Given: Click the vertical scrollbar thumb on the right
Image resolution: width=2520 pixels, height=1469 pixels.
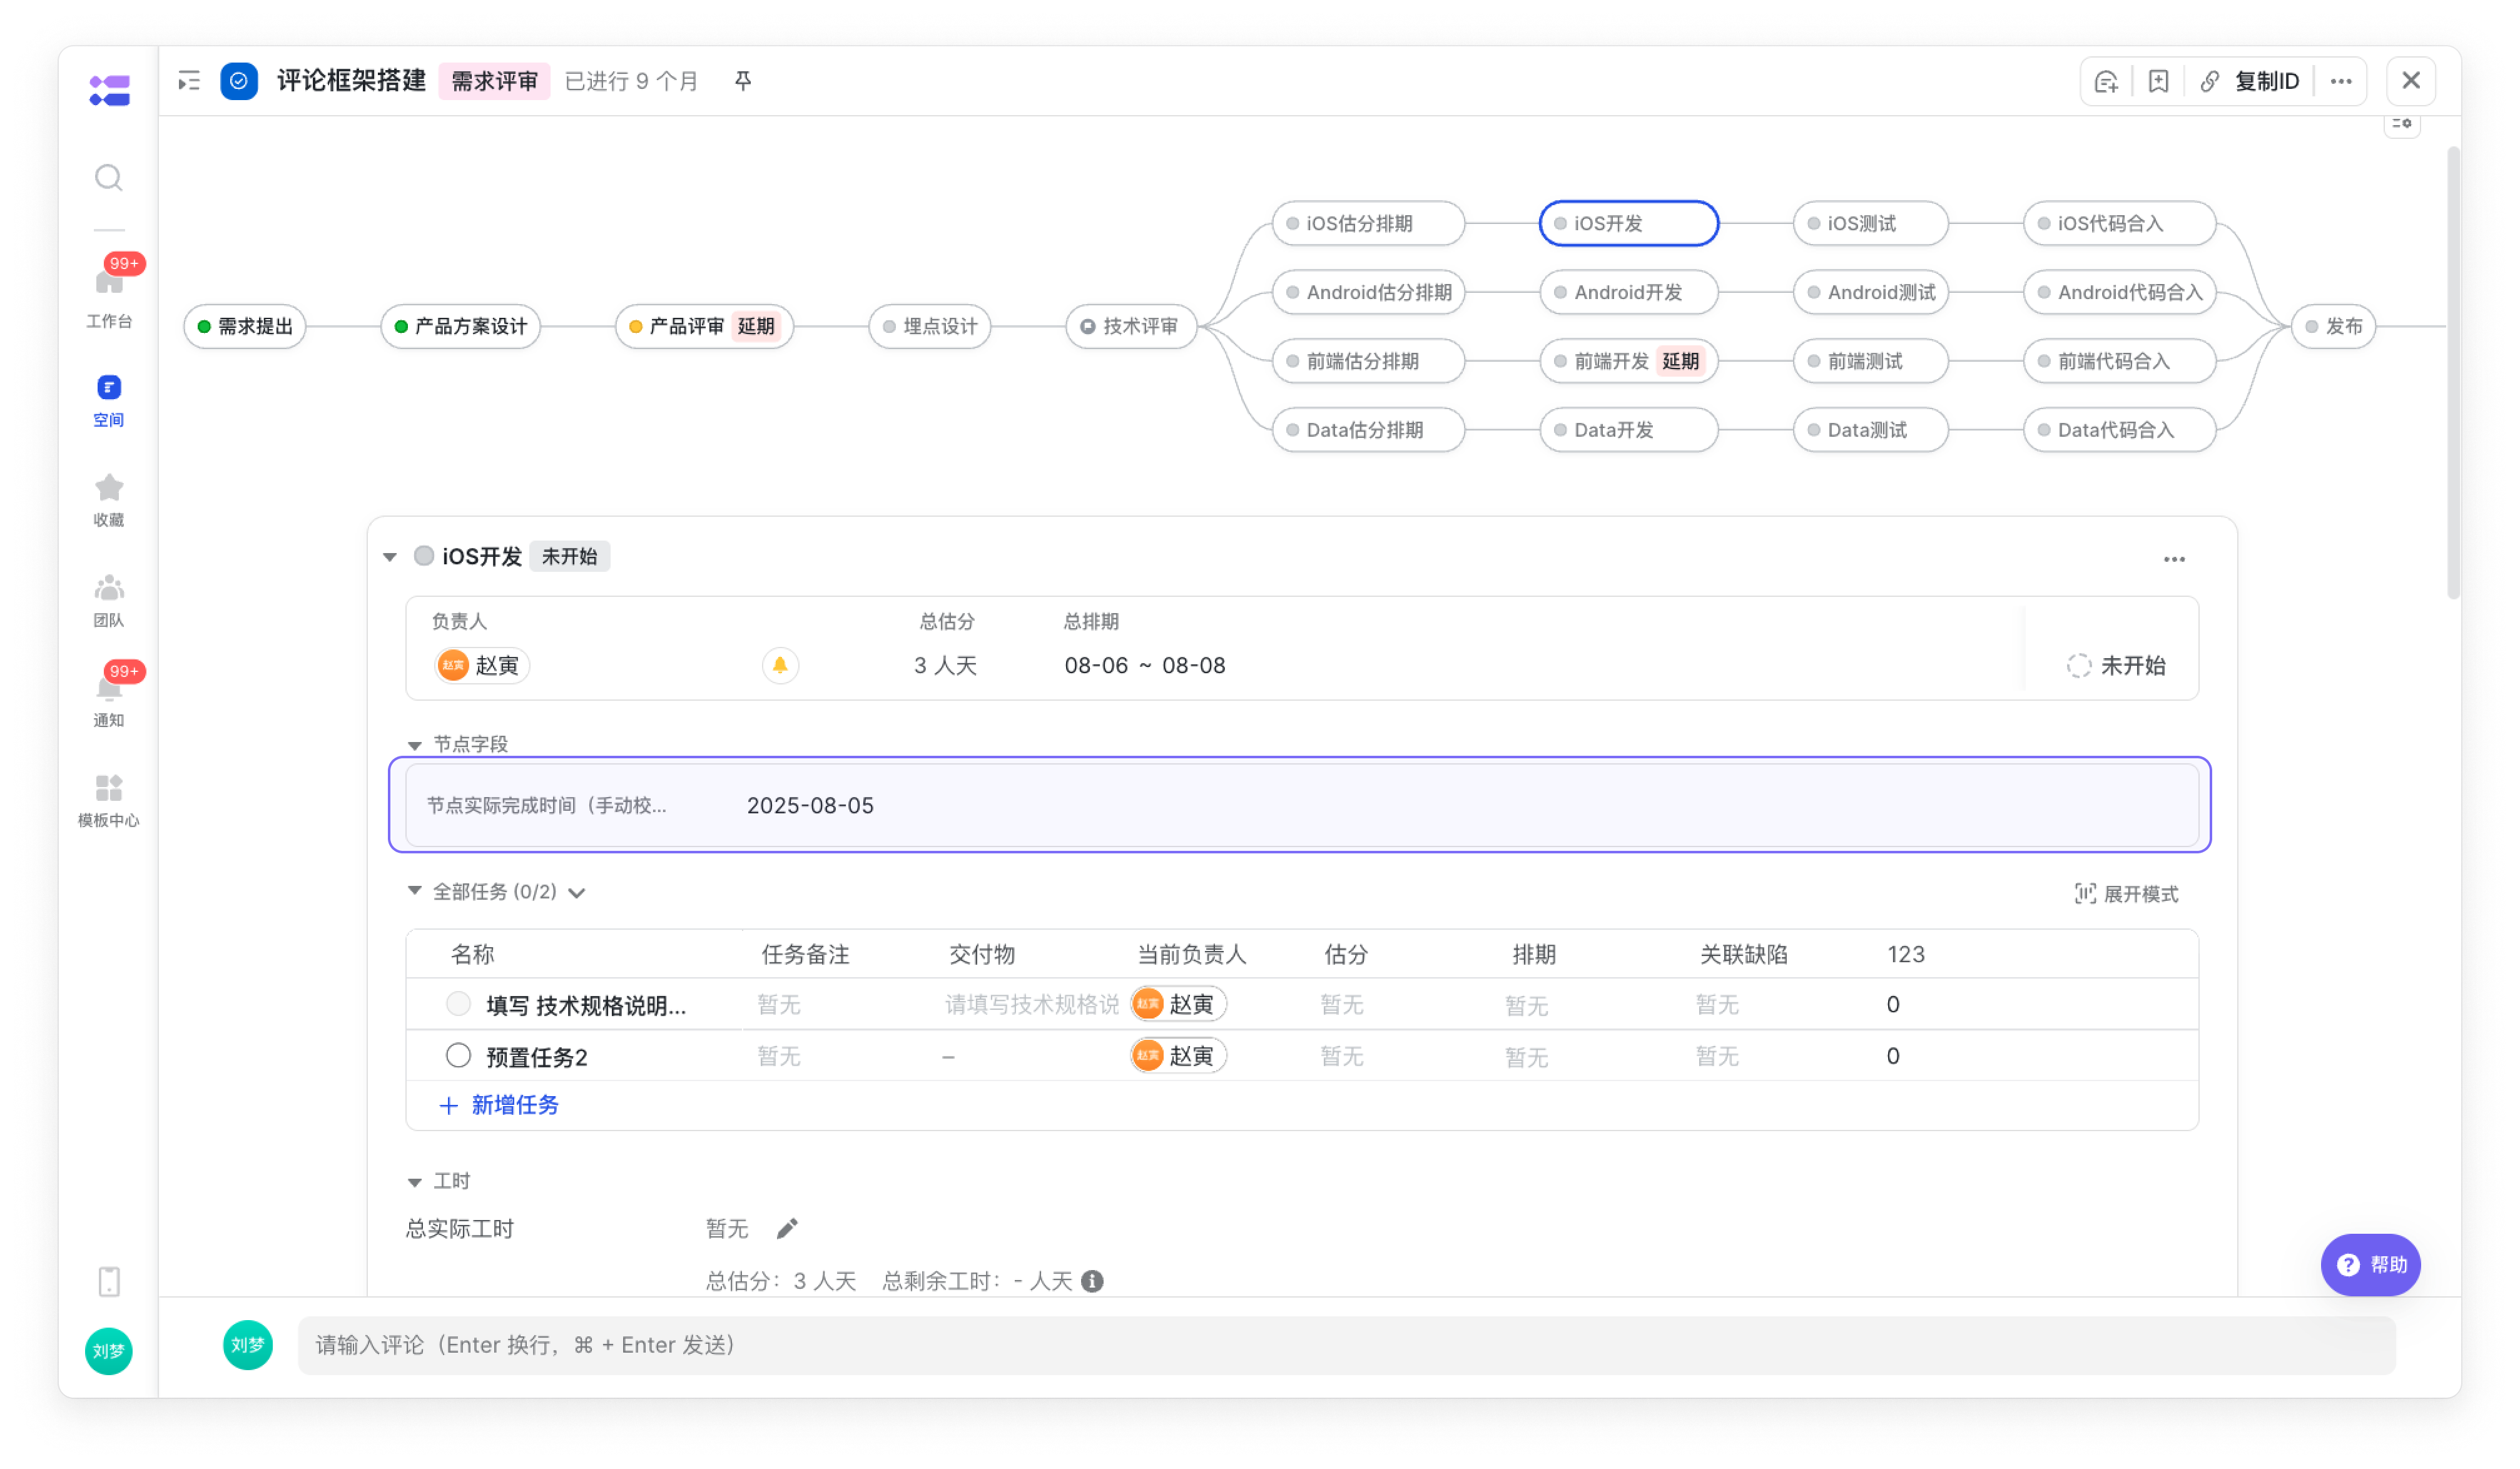Looking at the screenshot, I should pyautogui.click(x=2452, y=372).
